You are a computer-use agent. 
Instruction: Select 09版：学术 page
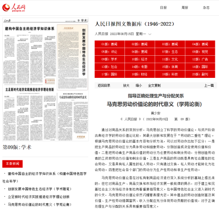point(109,59)
